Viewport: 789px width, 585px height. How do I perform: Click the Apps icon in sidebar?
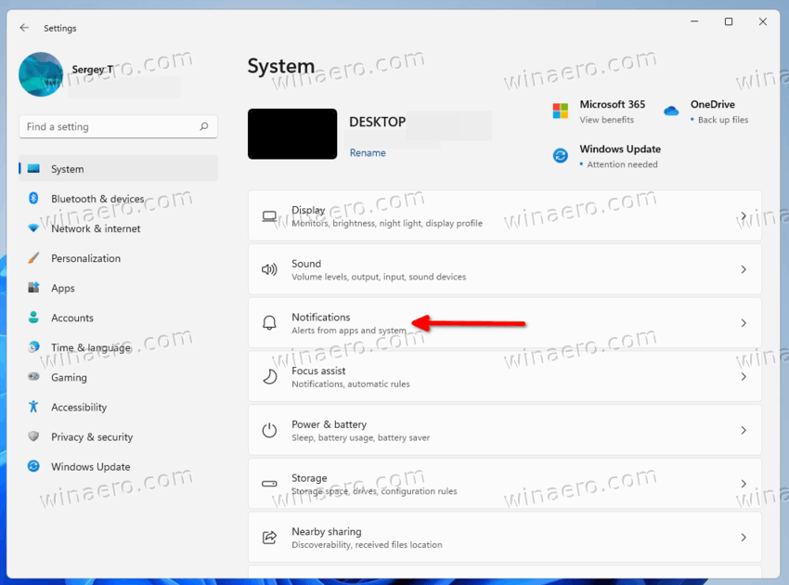pyautogui.click(x=33, y=288)
